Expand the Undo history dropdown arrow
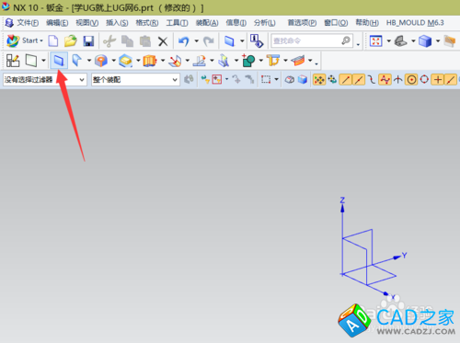Image resolution: width=460 pixels, height=343 pixels. (x=196, y=40)
